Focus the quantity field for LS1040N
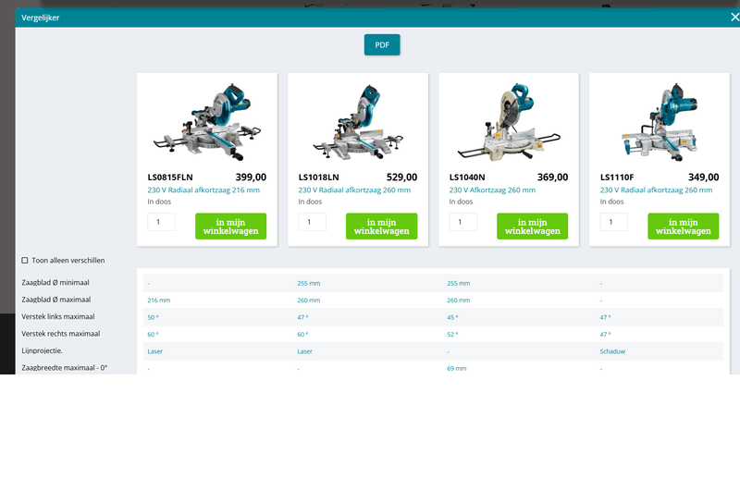Screen dimensions: 740x478 pyautogui.click(x=463, y=222)
